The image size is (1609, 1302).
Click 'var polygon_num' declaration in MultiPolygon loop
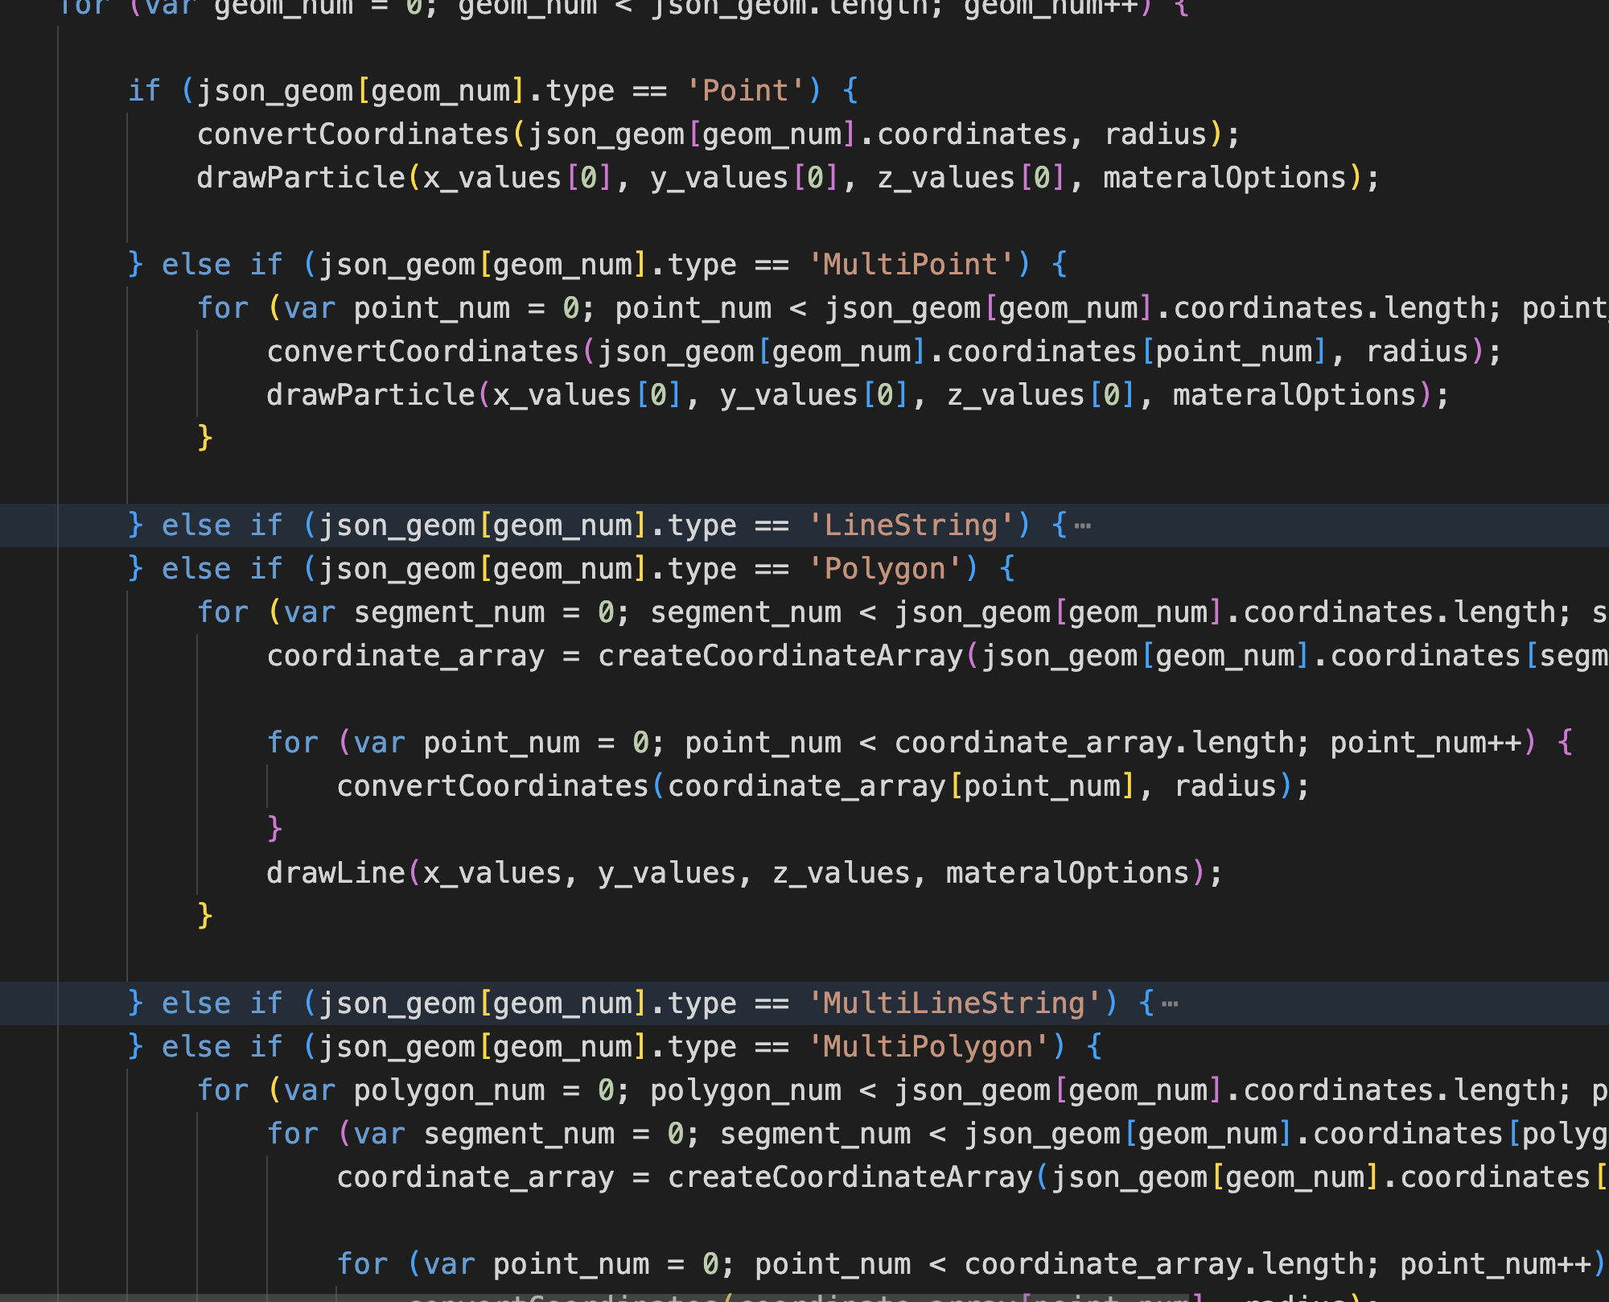coord(414,1090)
